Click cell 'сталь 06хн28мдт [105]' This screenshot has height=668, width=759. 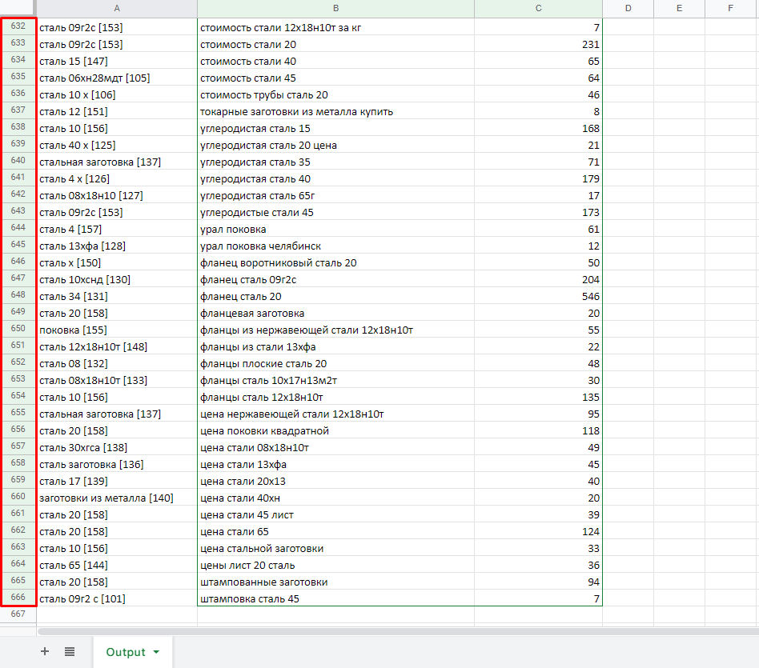pos(117,78)
